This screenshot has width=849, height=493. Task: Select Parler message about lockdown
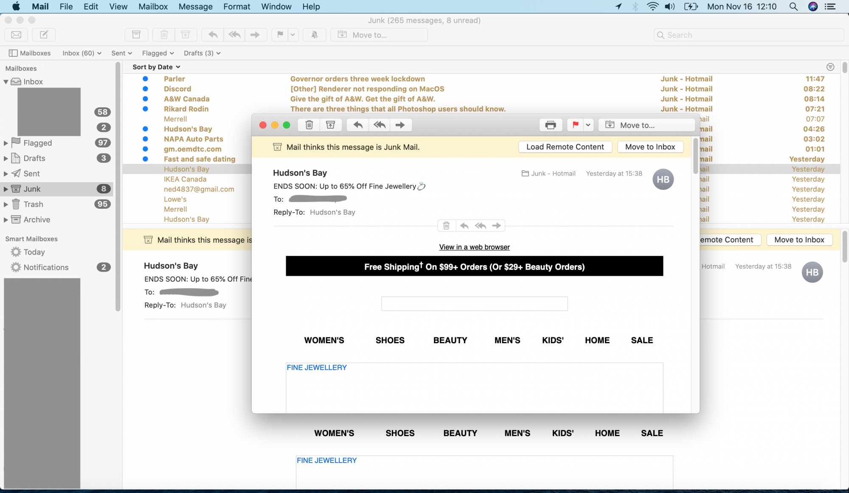481,79
